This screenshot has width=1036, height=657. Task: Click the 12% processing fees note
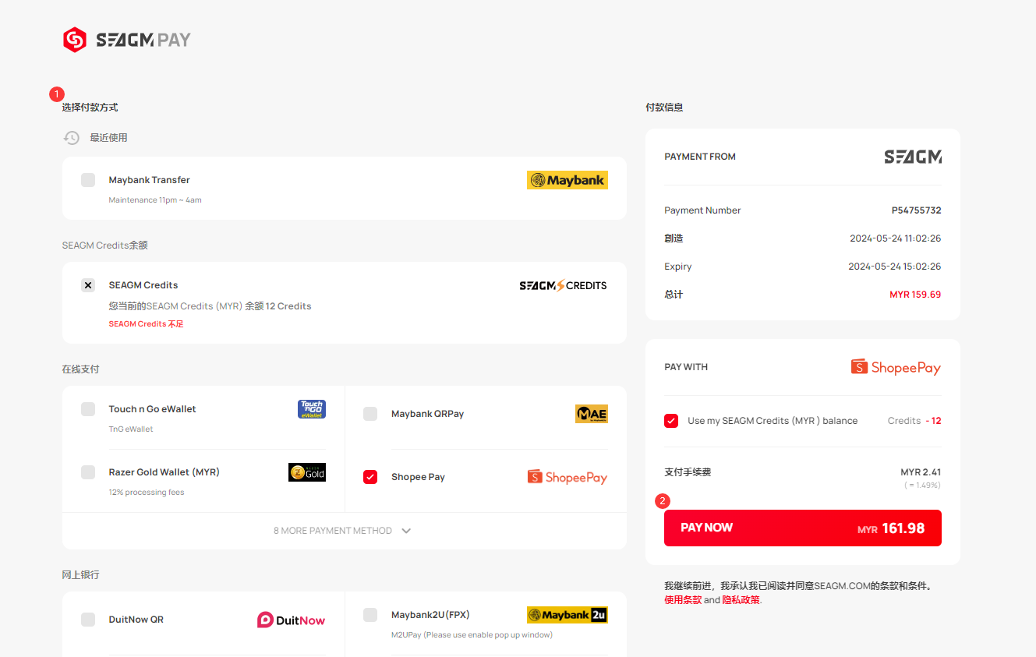tap(147, 493)
